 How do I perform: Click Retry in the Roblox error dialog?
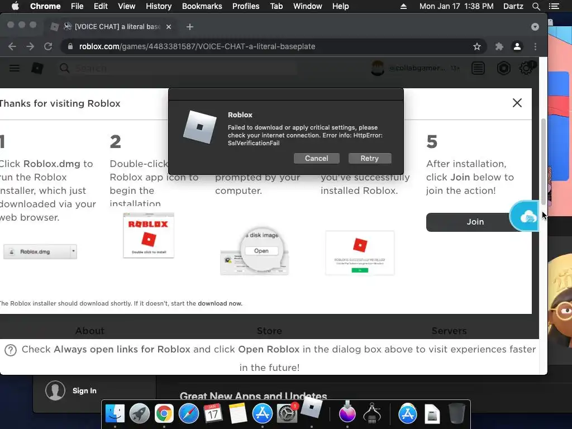pos(370,158)
